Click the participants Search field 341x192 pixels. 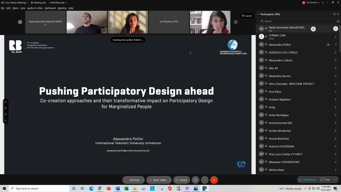coord(296,21)
